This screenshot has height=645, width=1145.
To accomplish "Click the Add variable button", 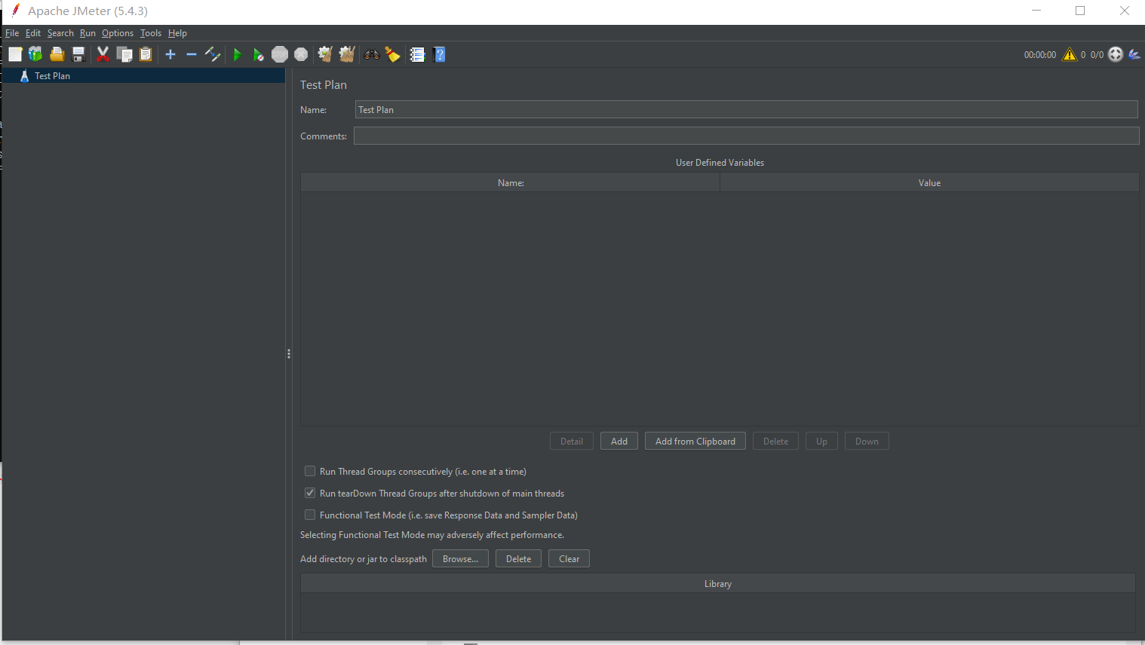I will pos(619,441).
